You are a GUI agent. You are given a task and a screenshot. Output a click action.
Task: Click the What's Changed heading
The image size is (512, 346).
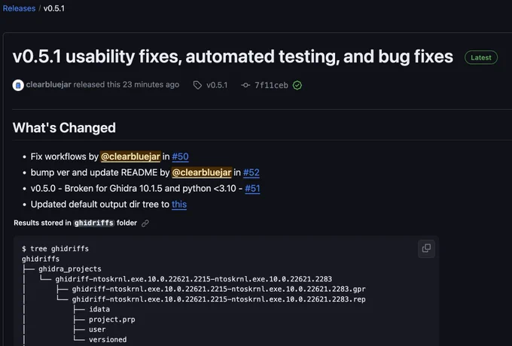coord(64,128)
